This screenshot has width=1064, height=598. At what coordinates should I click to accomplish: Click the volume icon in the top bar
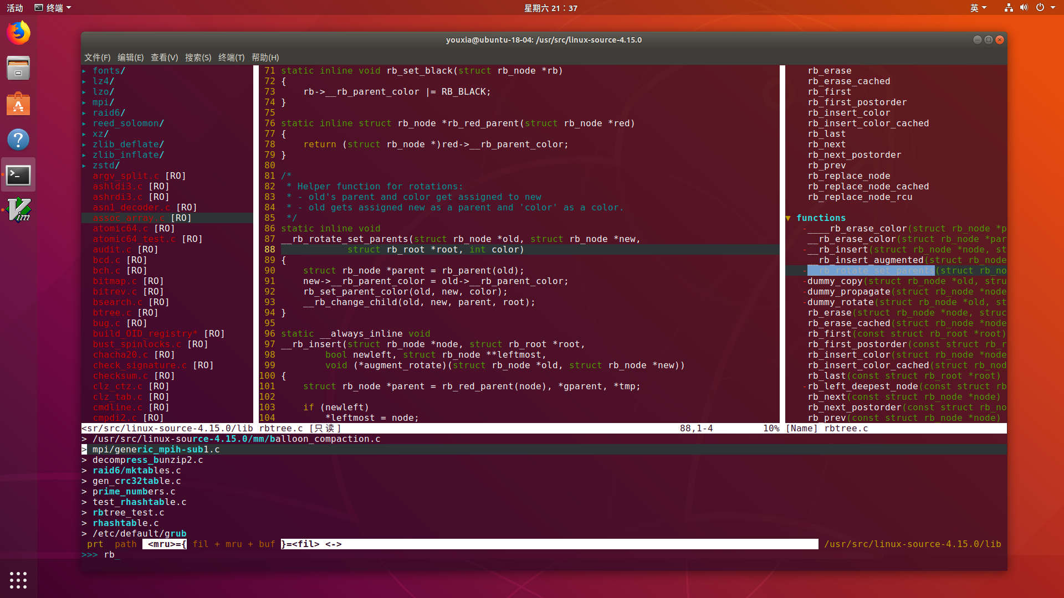click(1025, 8)
